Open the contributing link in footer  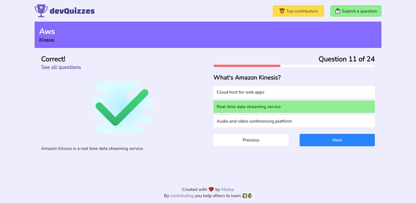181,196
